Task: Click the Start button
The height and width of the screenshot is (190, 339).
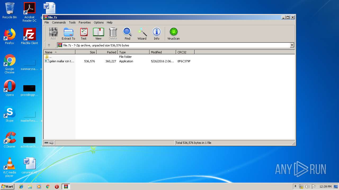Action: coord(7,186)
